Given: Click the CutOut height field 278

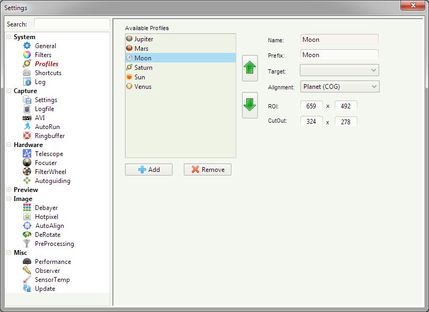Looking at the screenshot, I should pos(346,122).
